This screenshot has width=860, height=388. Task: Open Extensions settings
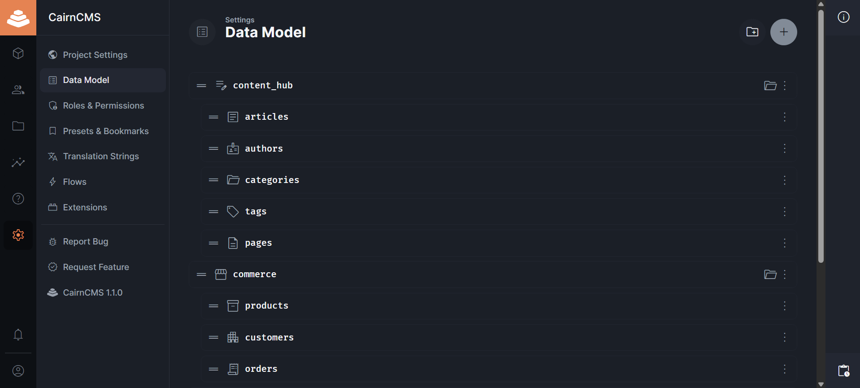coord(103,207)
